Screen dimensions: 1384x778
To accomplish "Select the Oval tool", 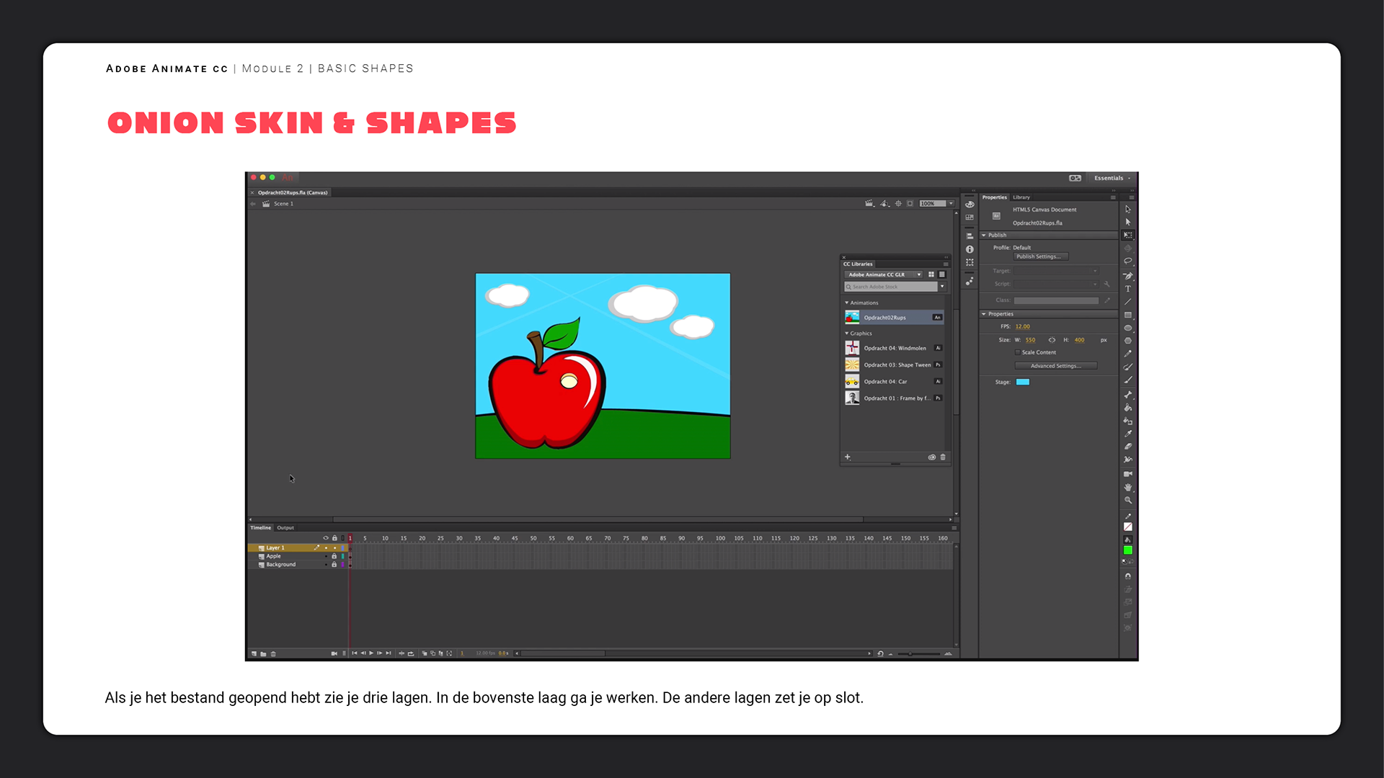I will (1128, 328).
